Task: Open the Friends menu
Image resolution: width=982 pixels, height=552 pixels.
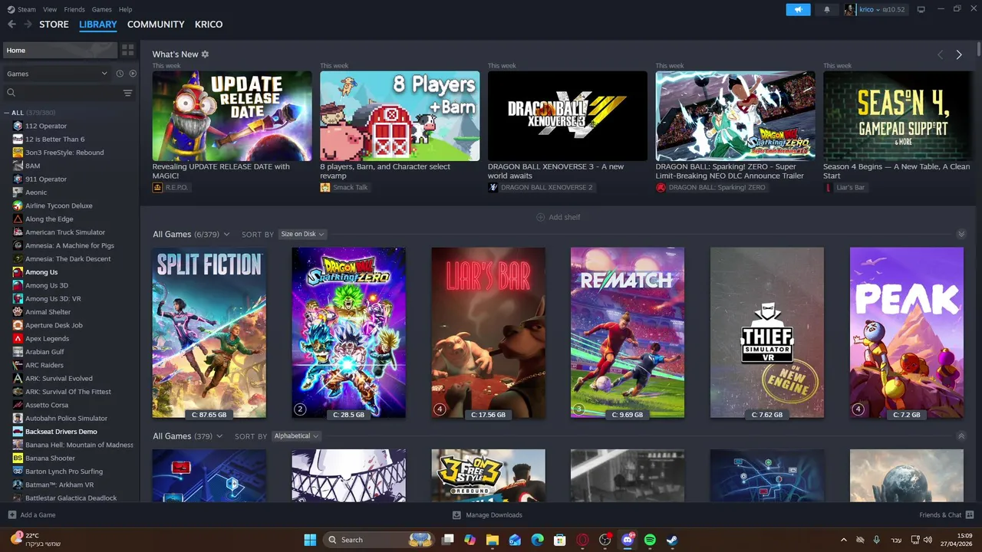Action: click(74, 9)
